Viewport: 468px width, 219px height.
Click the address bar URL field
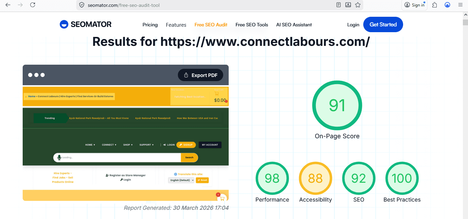[x=206, y=5]
